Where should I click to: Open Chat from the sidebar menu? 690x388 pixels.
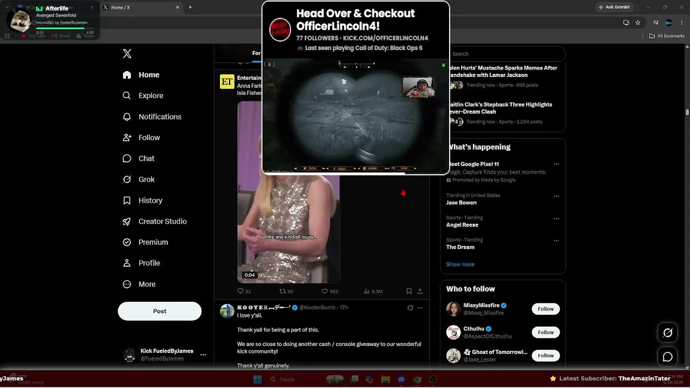point(139,158)
